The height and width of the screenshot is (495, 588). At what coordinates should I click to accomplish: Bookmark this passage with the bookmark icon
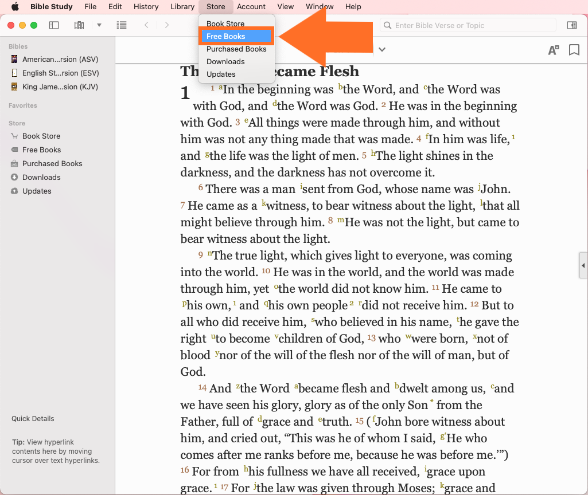click(x=574, y=50)
